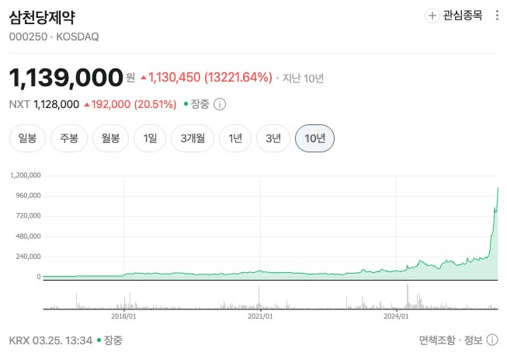507x356 pixels.
Task: Switch chart range to 3년
Action: point(273,139)
